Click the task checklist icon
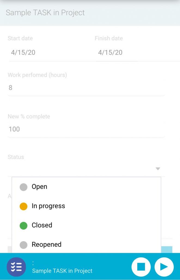180x280 pixels. coord(16,267)
